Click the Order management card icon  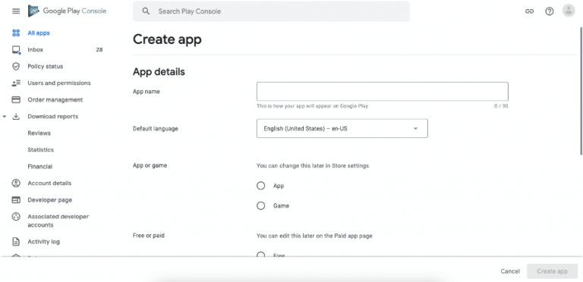coord(16,100)
